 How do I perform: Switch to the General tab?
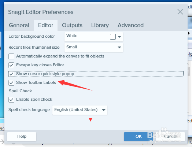coord(19,25)
